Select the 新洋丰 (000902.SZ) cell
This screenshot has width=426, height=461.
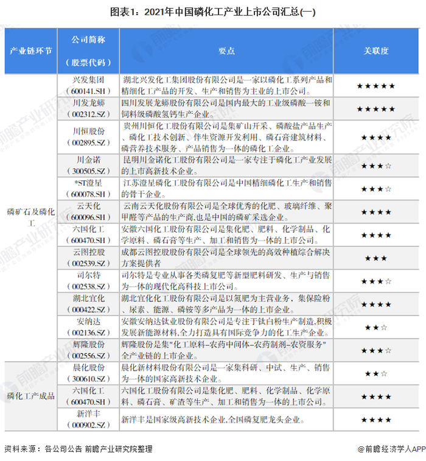click(88, 420)
